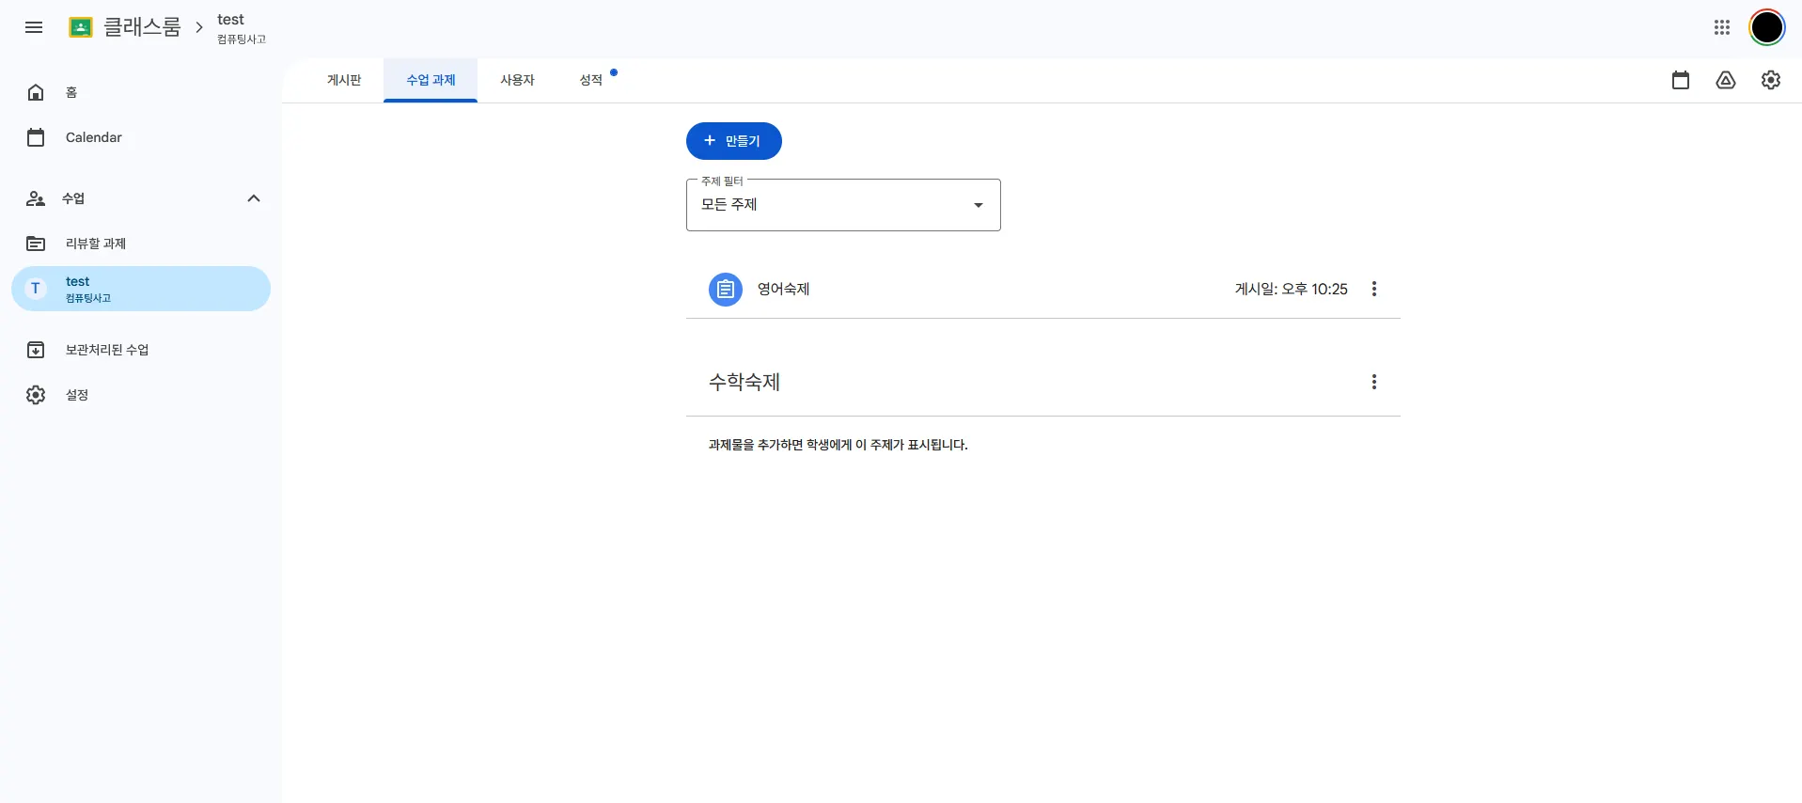Open class settings gear icon

coord(1771,80)
